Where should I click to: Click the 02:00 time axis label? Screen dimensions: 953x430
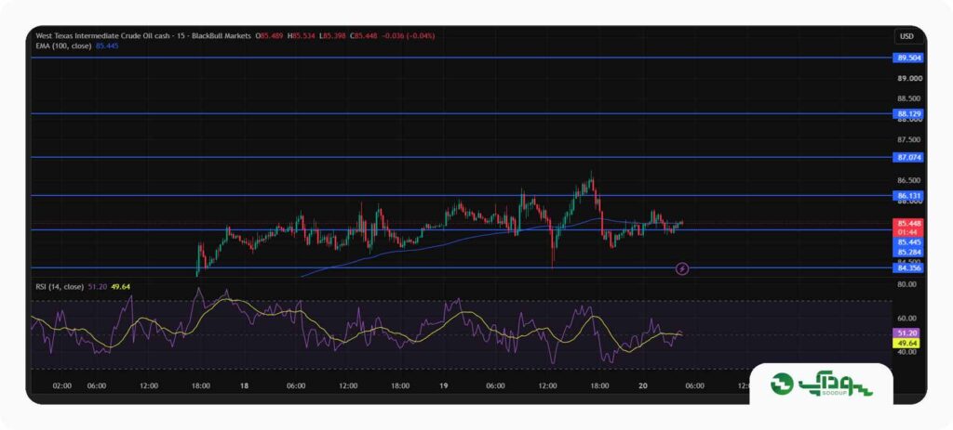click(62, 385)
